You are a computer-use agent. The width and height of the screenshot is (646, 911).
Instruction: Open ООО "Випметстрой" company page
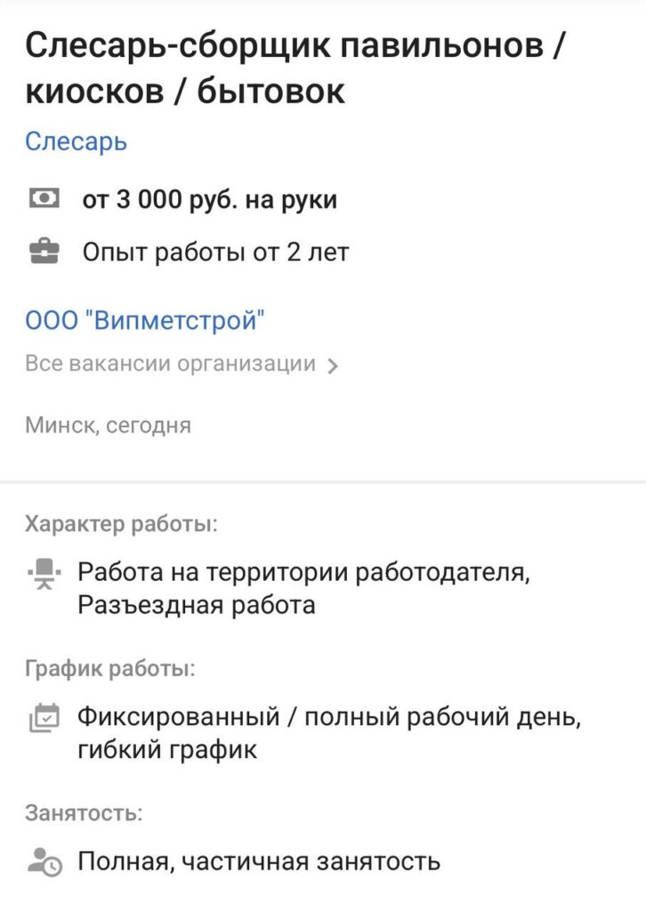[145, 320]
